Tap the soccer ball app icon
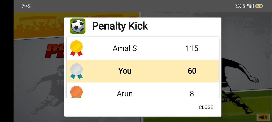Screen dimensions: 272x122 click(x=78, y=26)
